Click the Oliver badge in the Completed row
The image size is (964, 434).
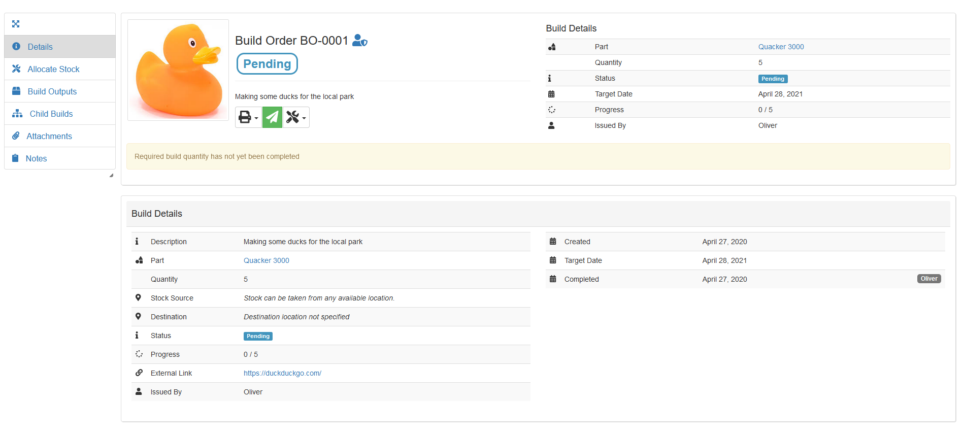point(928,279)
